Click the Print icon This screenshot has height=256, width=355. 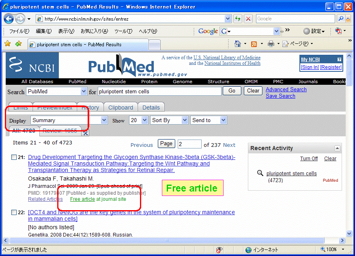tap(271, 44)
